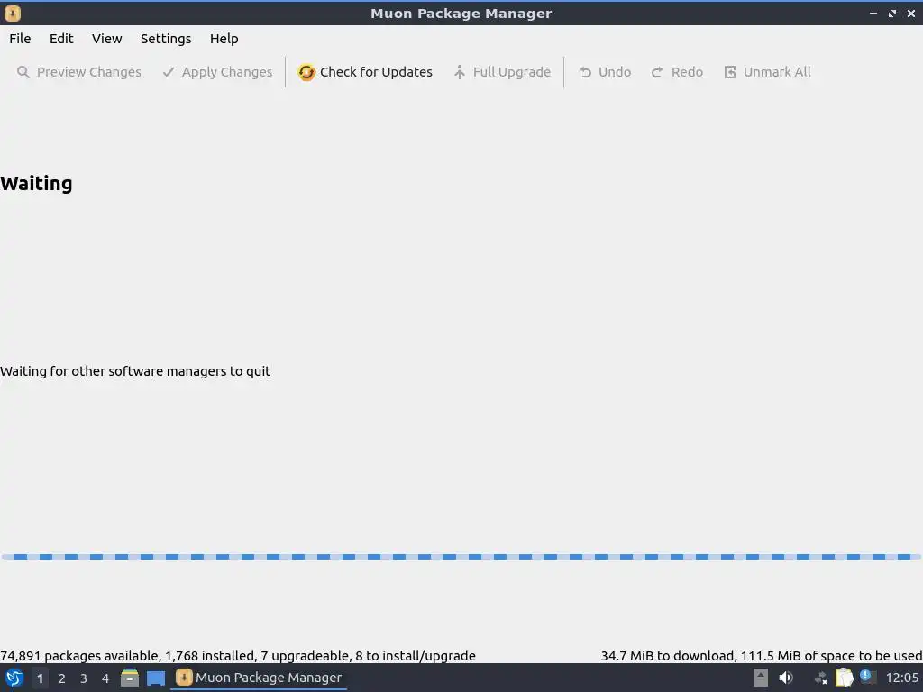
Task: Maximize the Muon Package Manager window
Action: 892,13
